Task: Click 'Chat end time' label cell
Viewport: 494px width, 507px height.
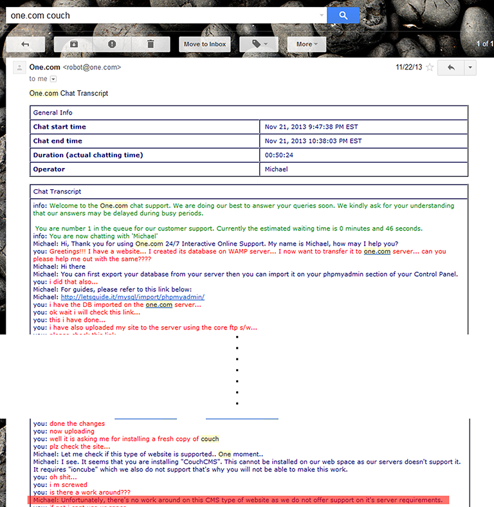Action: click(145, 141)
